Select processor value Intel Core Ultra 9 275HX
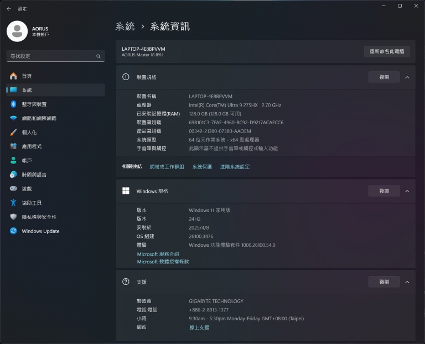This screenshot has height=344, width=425. (235, 105)
